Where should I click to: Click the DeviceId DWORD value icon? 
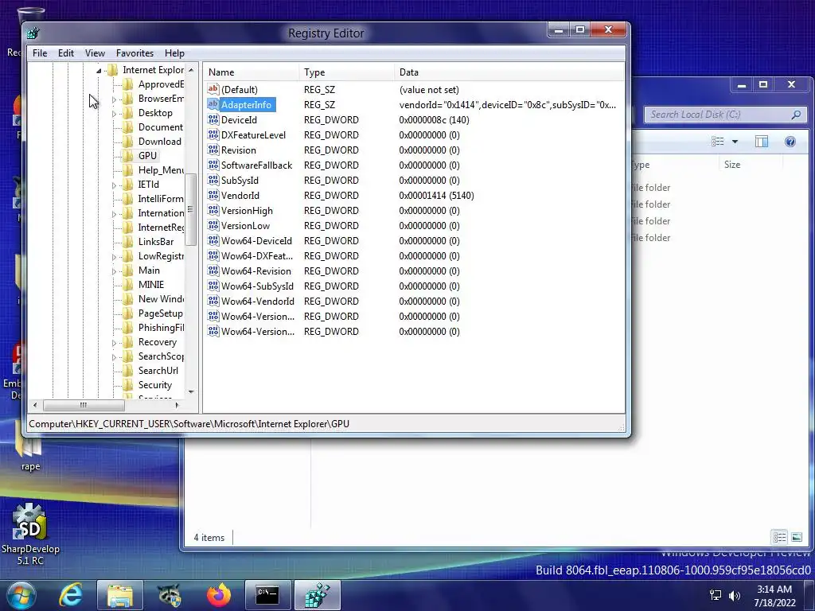[213, 119]
